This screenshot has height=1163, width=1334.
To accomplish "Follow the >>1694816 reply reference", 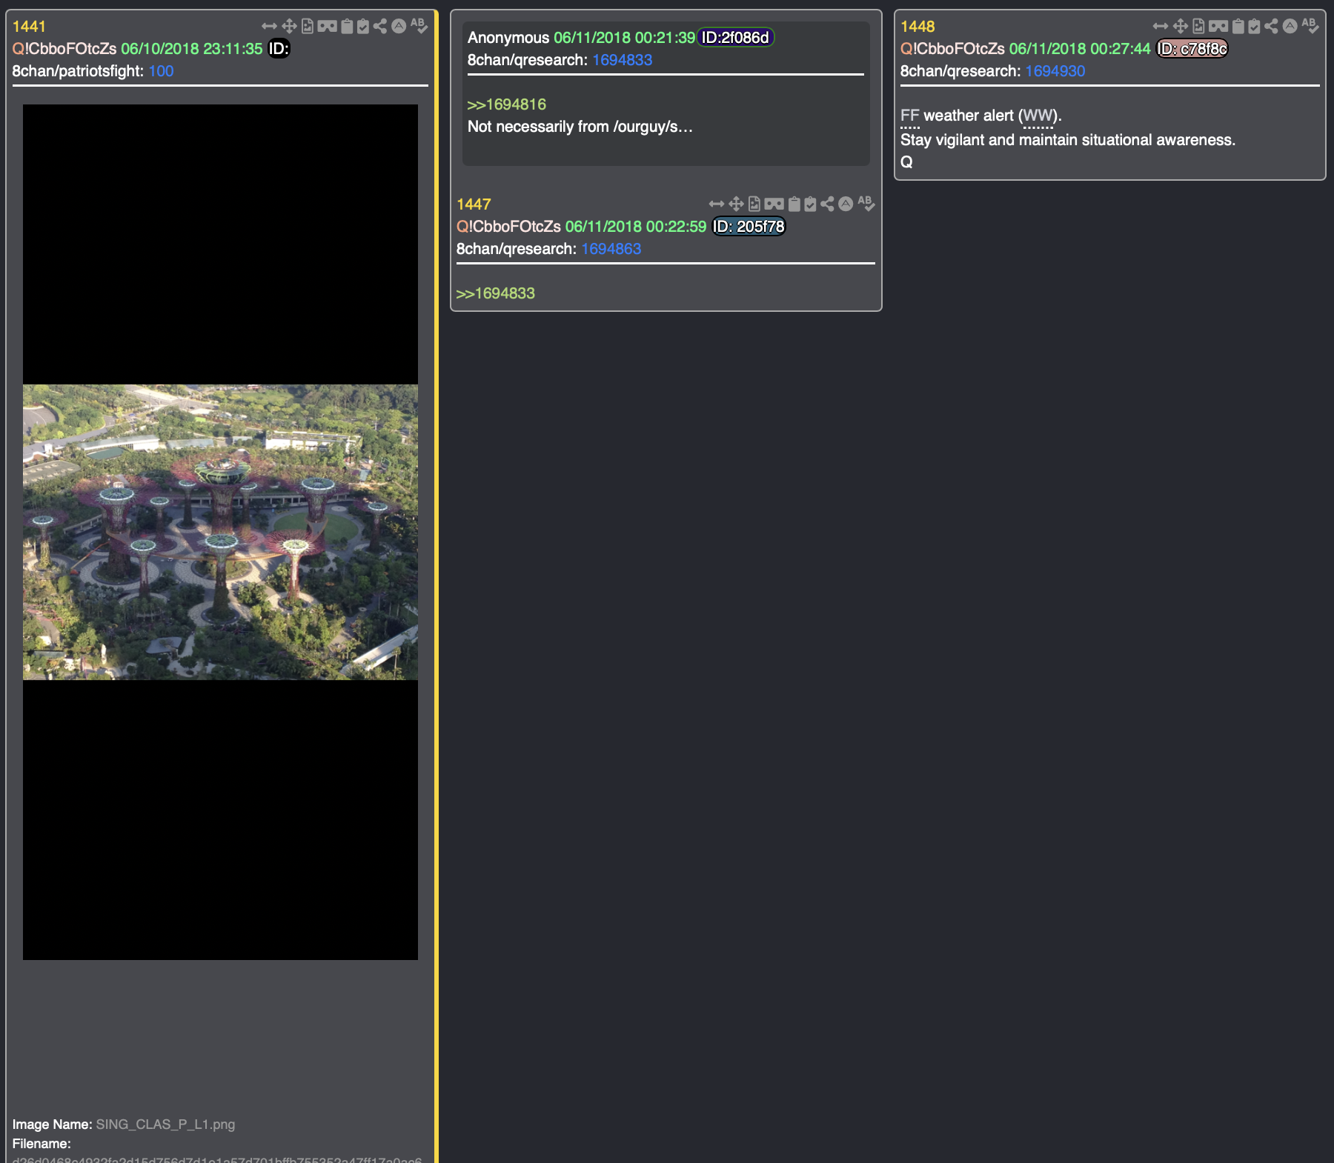I will click(x=506, y=104).
